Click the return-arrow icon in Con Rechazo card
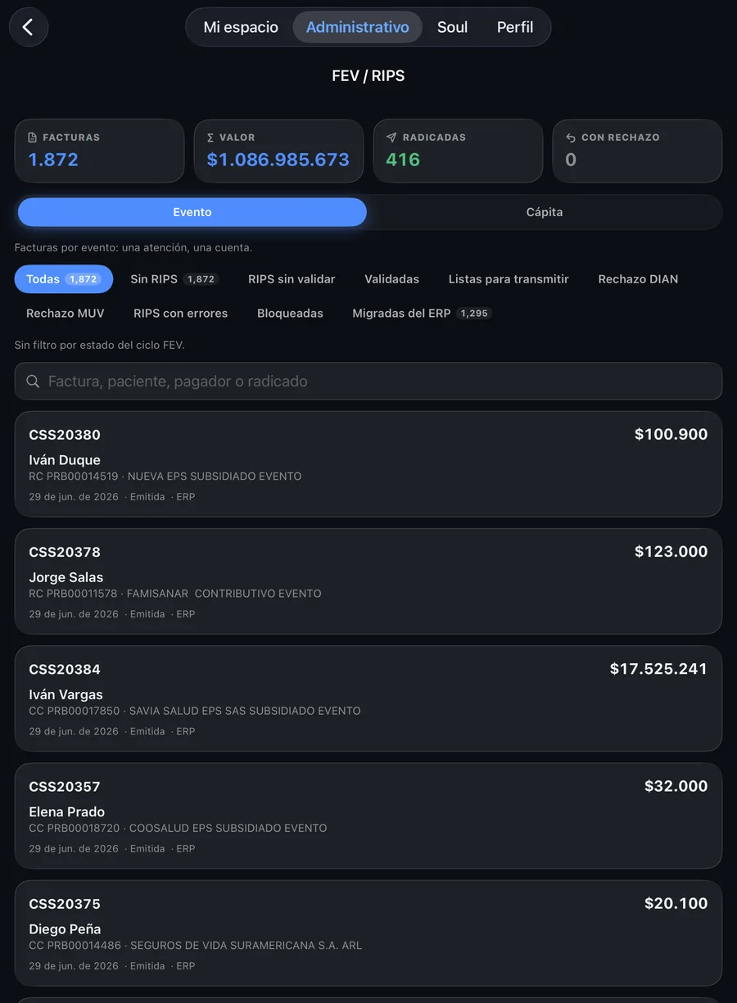The height and width of the screenshot is (1003, 737). coord(571,138)
